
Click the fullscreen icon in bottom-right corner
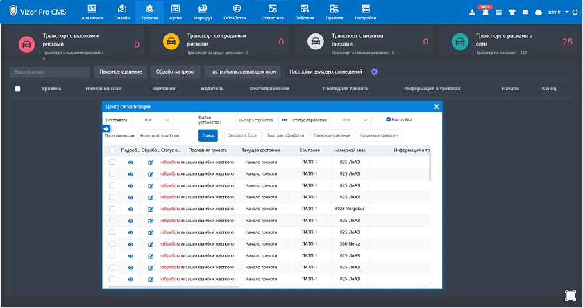570,296
